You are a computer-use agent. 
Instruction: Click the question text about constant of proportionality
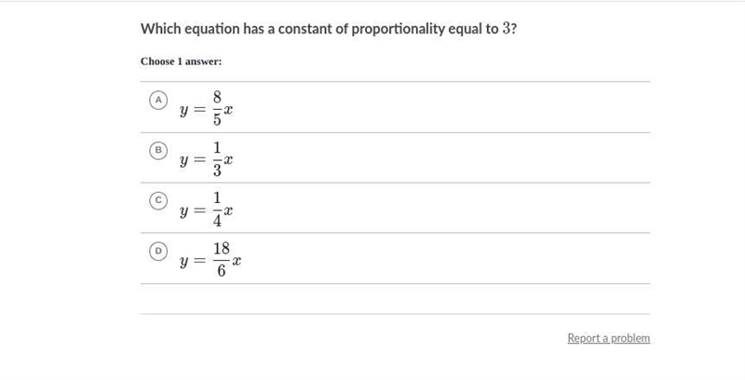point(329,29)
